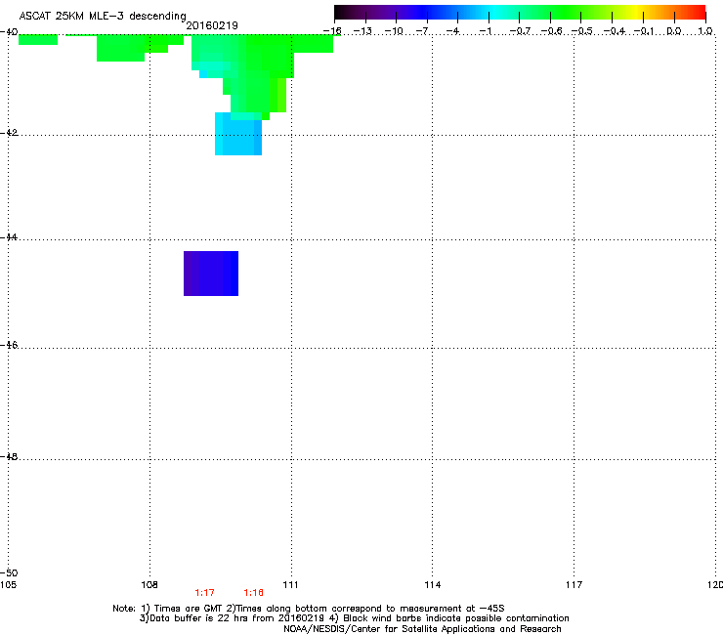
Task: Click the longitude axis label 111
Action: point(290,585)
